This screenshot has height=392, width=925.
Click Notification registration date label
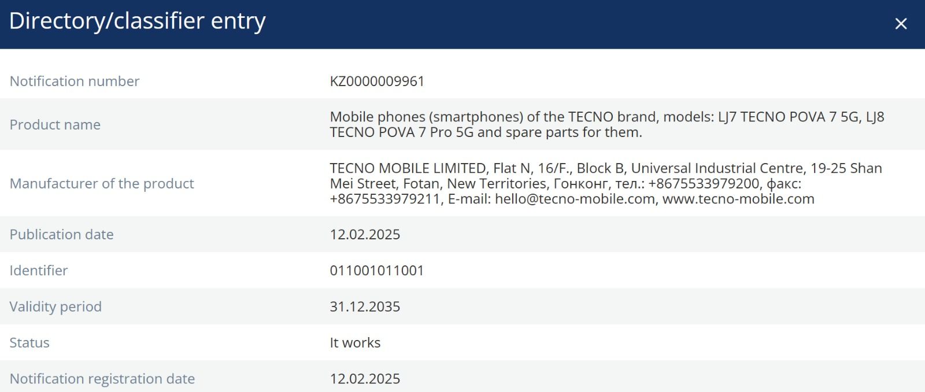(102, 379)
